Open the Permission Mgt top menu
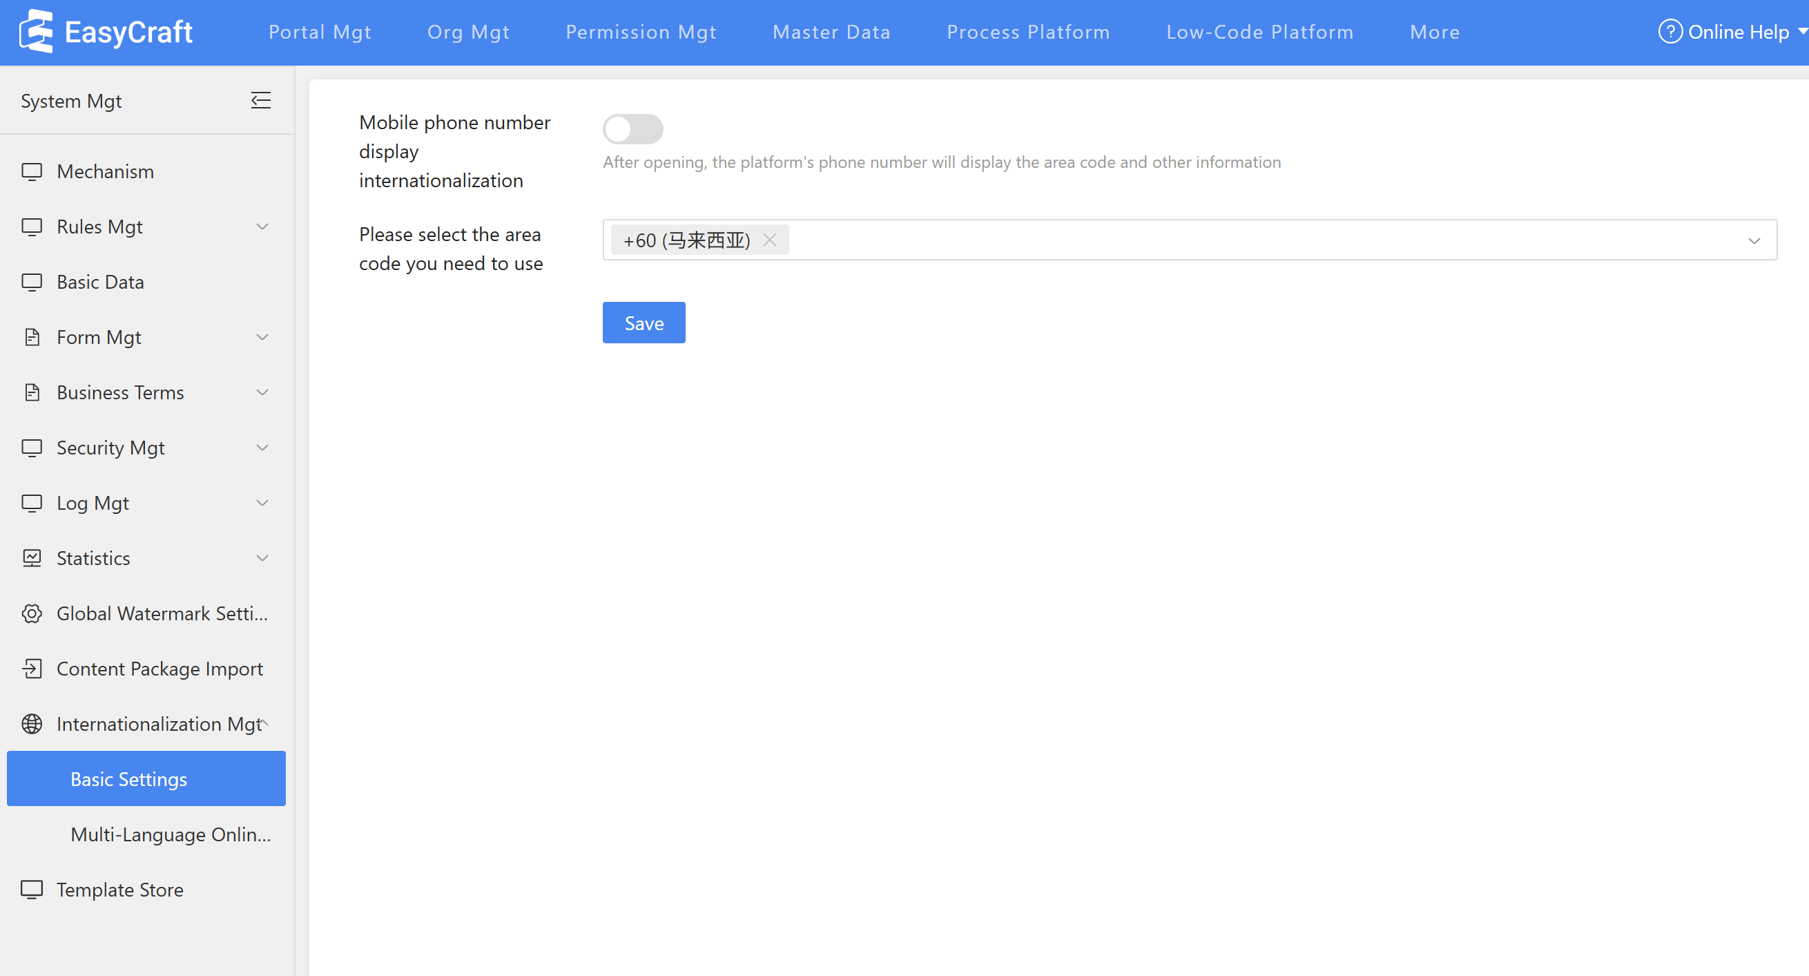This screenshot has height=976, width=1809. 641,32
